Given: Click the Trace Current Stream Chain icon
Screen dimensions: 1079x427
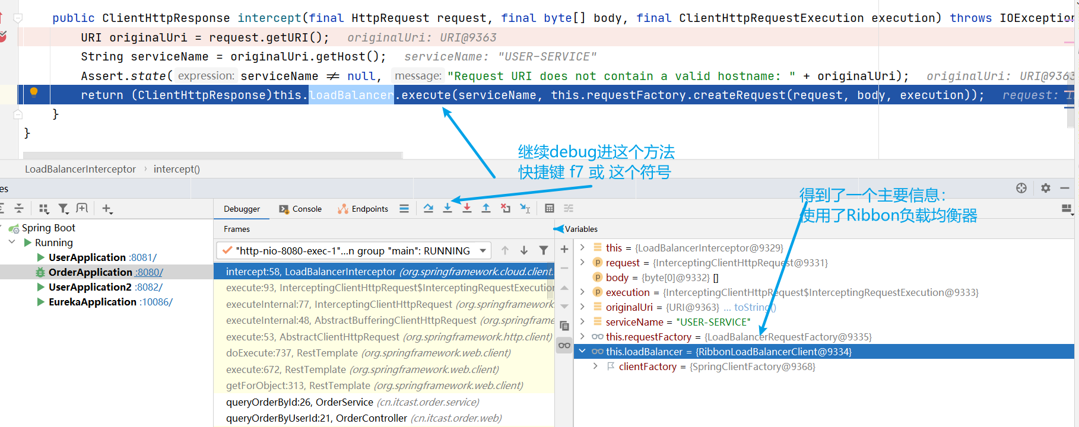Looking at the screenshot, I should [569, 208].
